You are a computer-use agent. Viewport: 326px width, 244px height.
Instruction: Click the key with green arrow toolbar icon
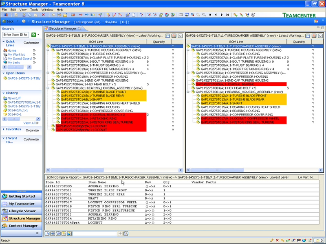tap(236, 15)
